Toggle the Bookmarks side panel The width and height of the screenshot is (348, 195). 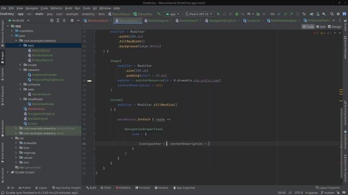tap(2, 129)
